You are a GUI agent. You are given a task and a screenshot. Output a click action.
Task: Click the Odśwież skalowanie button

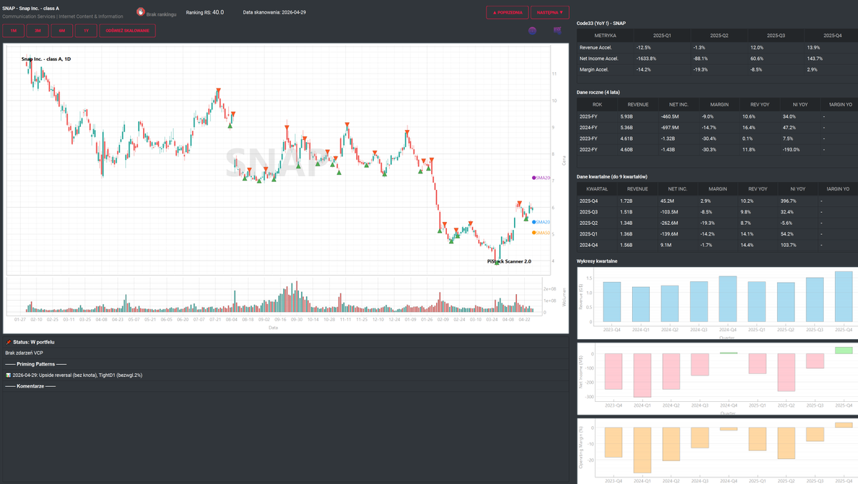(x=127, y=31)
